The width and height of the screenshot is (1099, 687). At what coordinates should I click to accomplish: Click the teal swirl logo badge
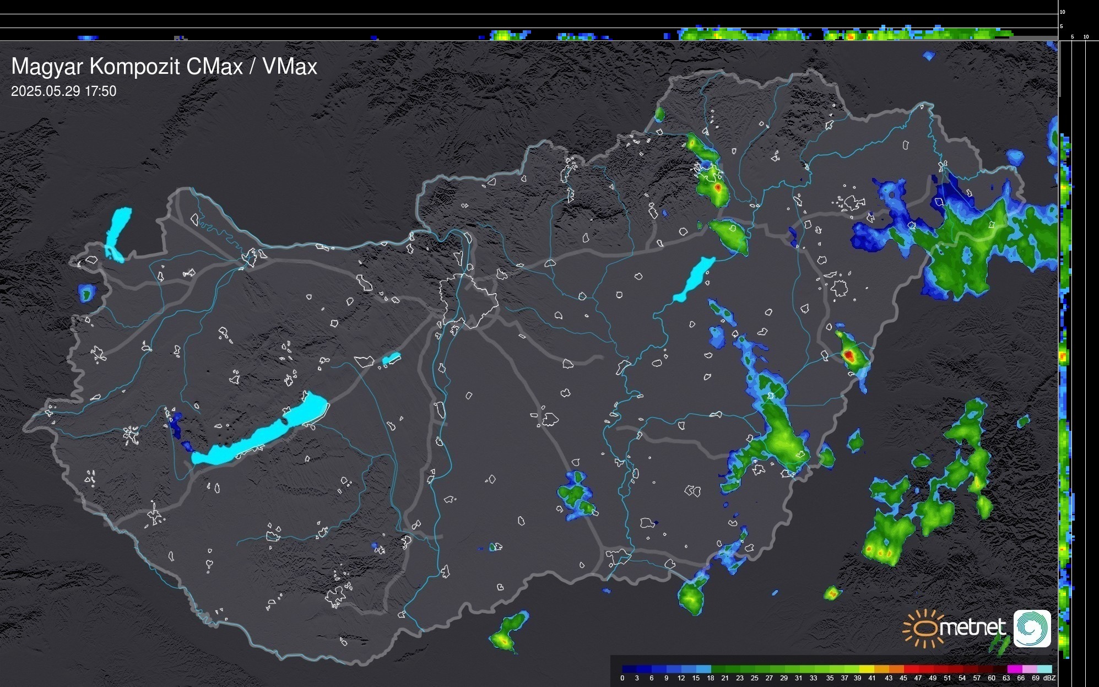click(1032, 629)
